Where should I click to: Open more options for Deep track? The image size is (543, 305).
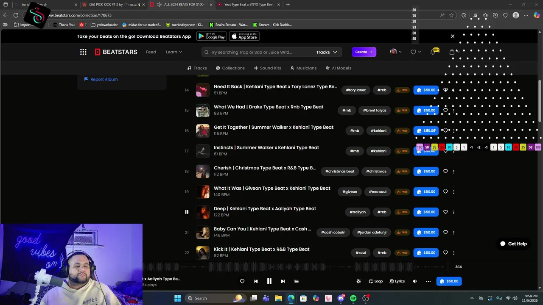454,212
